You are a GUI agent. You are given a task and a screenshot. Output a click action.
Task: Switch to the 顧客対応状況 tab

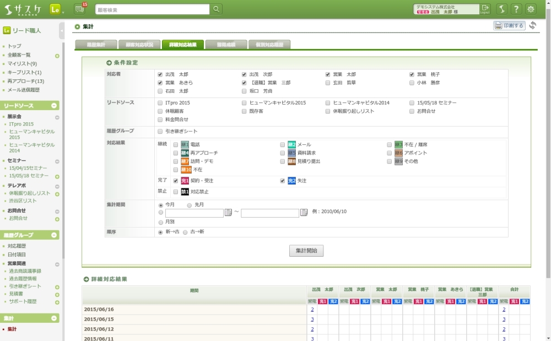point(143,45)
